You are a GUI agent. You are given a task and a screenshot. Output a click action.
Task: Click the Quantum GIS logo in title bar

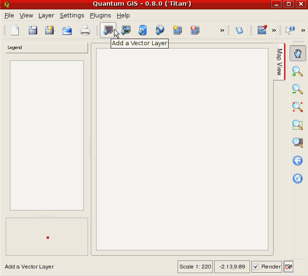pos(7,4)
